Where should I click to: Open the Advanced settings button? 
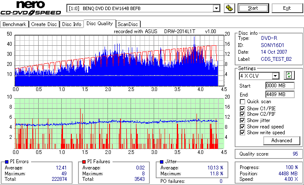[281, 141]
